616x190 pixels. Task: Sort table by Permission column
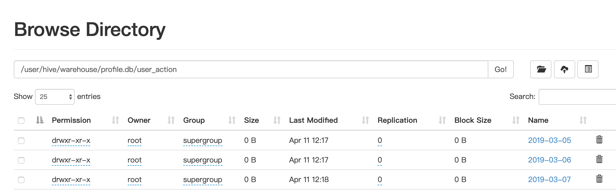(x=71, y=120)
